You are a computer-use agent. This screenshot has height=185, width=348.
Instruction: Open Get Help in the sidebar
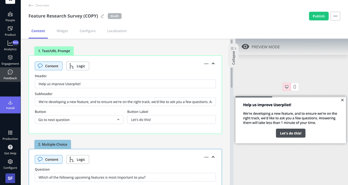10,150
